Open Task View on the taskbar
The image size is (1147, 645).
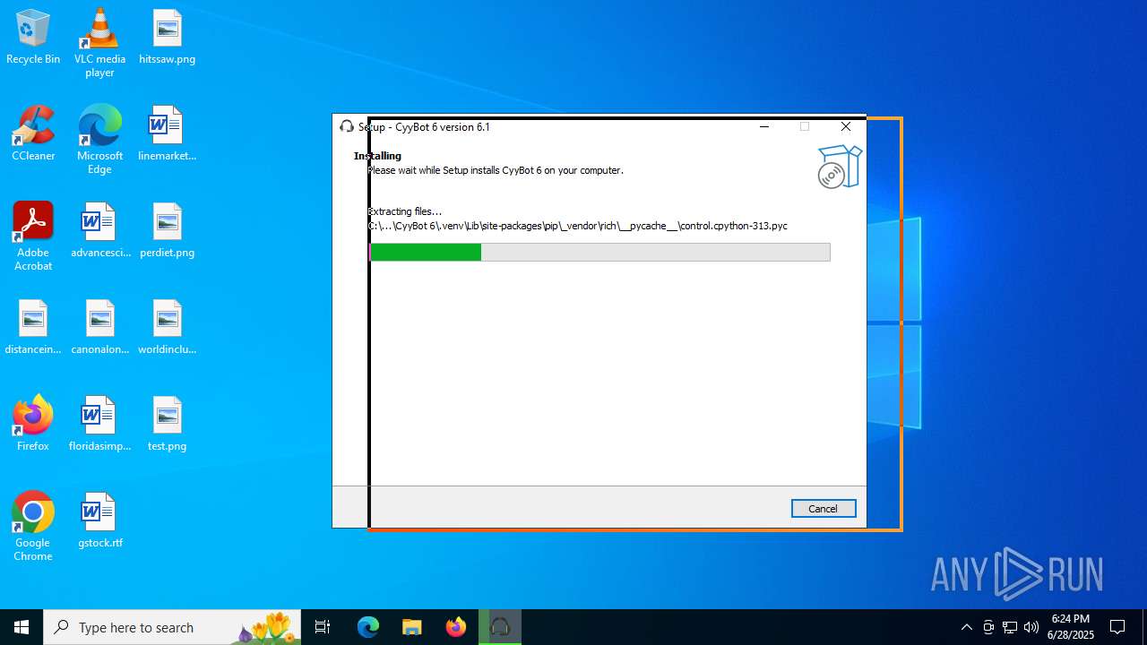pyautogui.click(x=323, y=627)
